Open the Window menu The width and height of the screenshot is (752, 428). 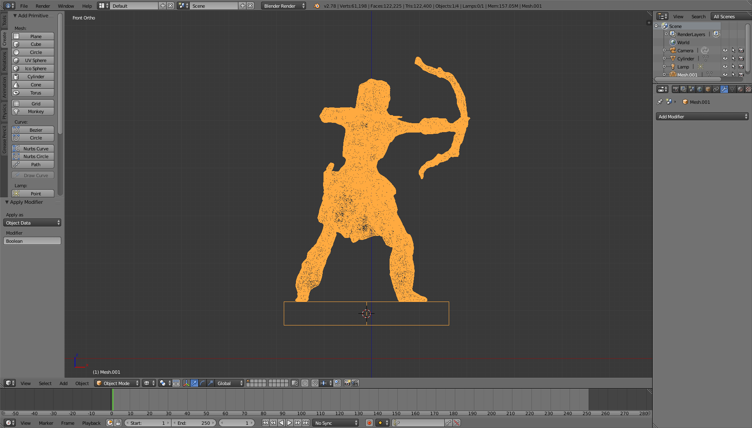(66, 6)
